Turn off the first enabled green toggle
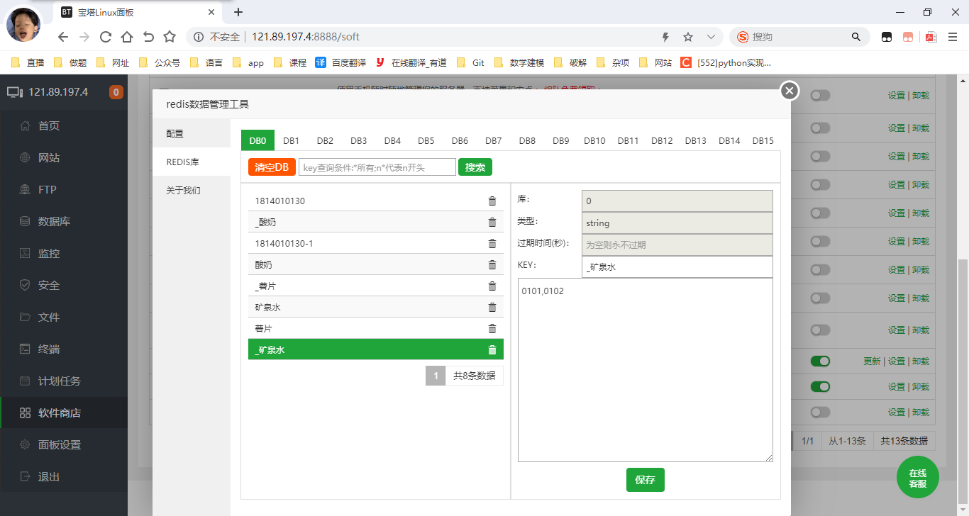The height and width of the screenshot is (516, 969). [x=820, y=361]
